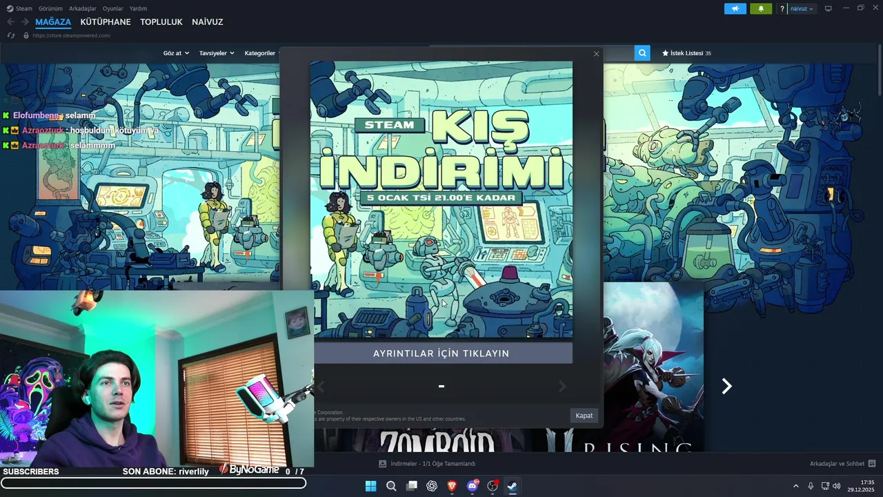Open the announcements megaphone button
This screenshot has height=497, width=883.
[x=735, y=8]
